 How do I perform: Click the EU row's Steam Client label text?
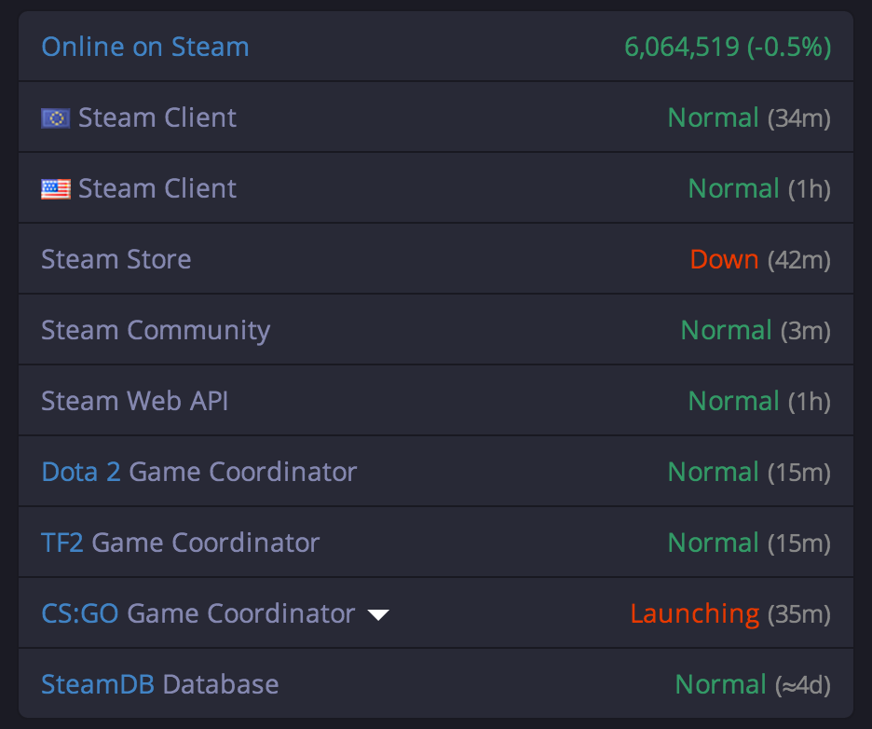pyautogui.click(x=157, y=118)
